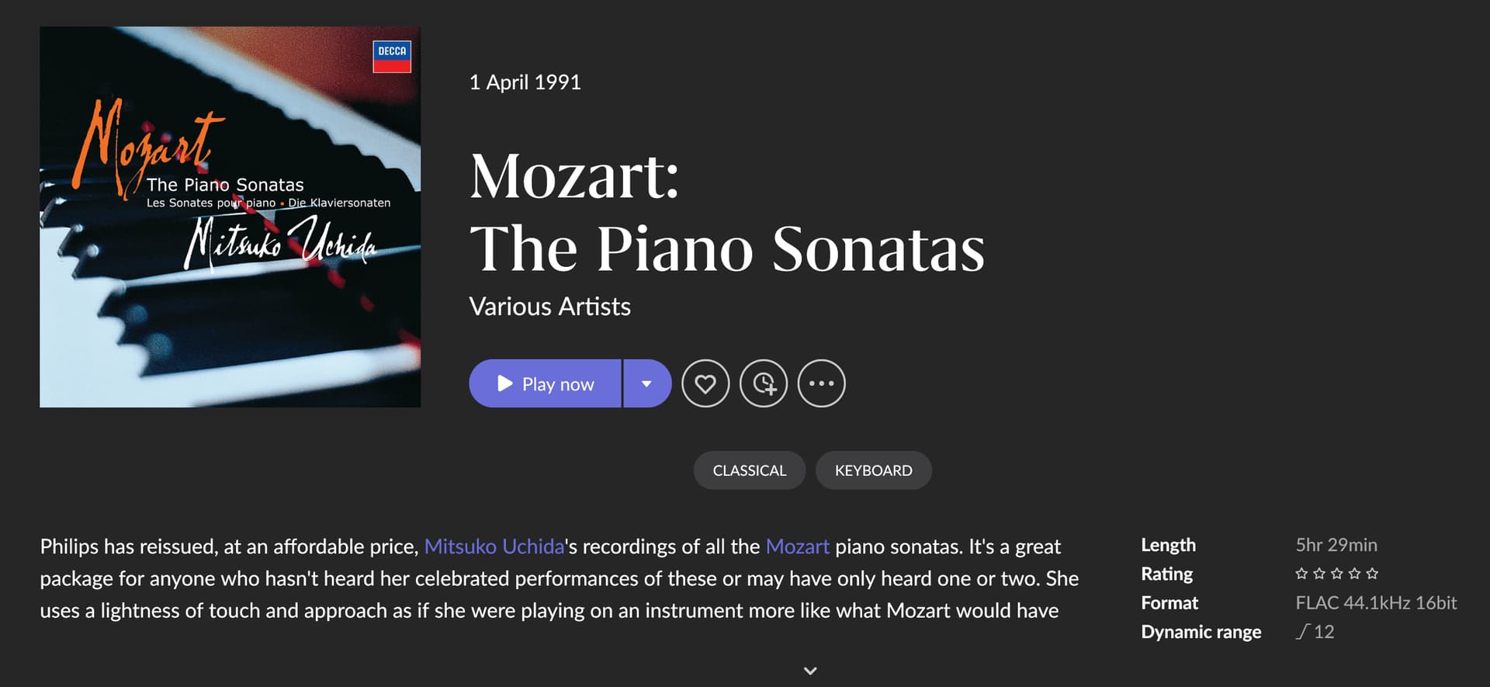Select the CLASSICAL genre tag

[x=749, y=470]
